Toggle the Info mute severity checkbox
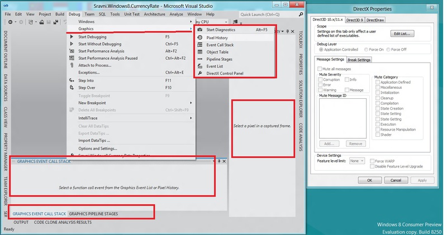The width and height of the screenshot is (447, 235). [x=346, y=79]
